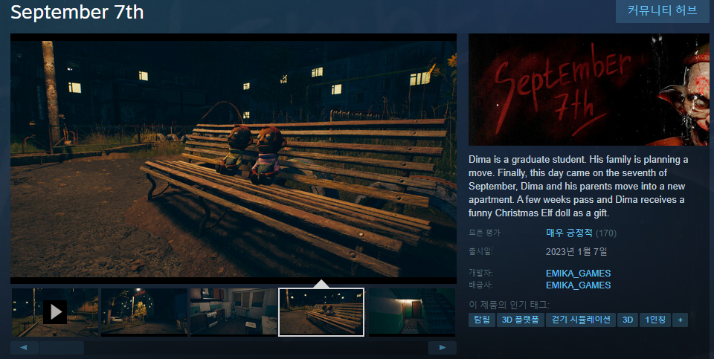Click the game description paragraph
Image resolution: width=714 pixels, height=359 pixels.
579,186
